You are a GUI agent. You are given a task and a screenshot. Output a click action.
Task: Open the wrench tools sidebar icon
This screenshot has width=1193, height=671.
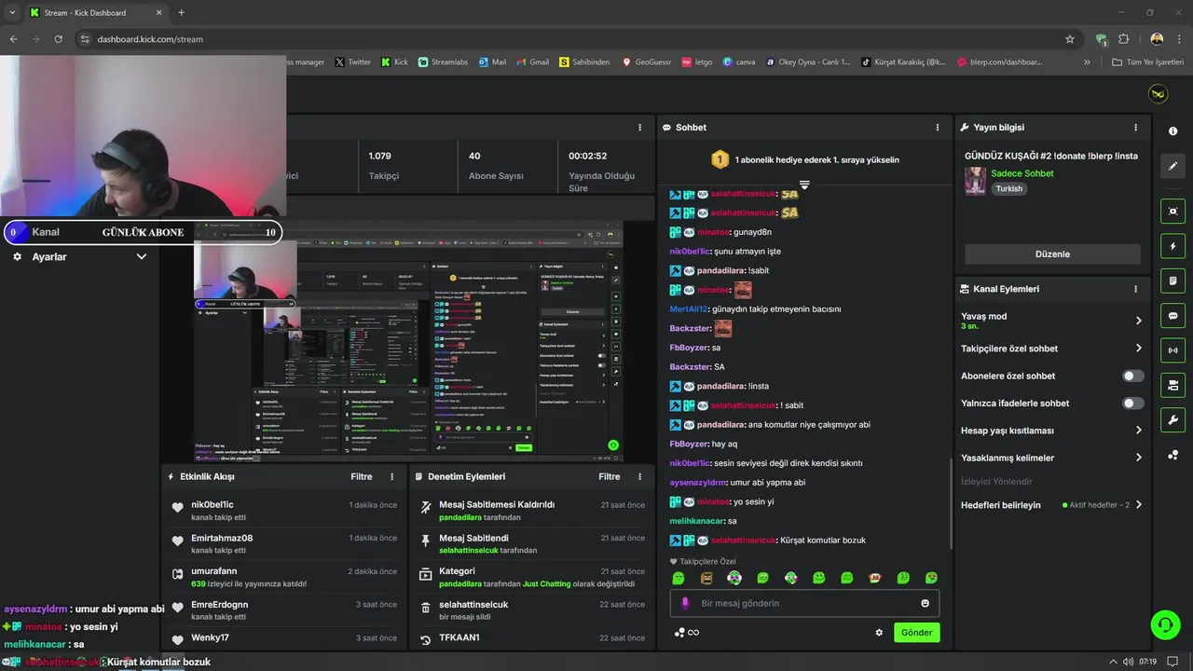pyautogui.click(x=1172, y=419)
